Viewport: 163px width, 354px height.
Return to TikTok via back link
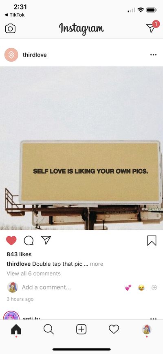coord(14,15)
